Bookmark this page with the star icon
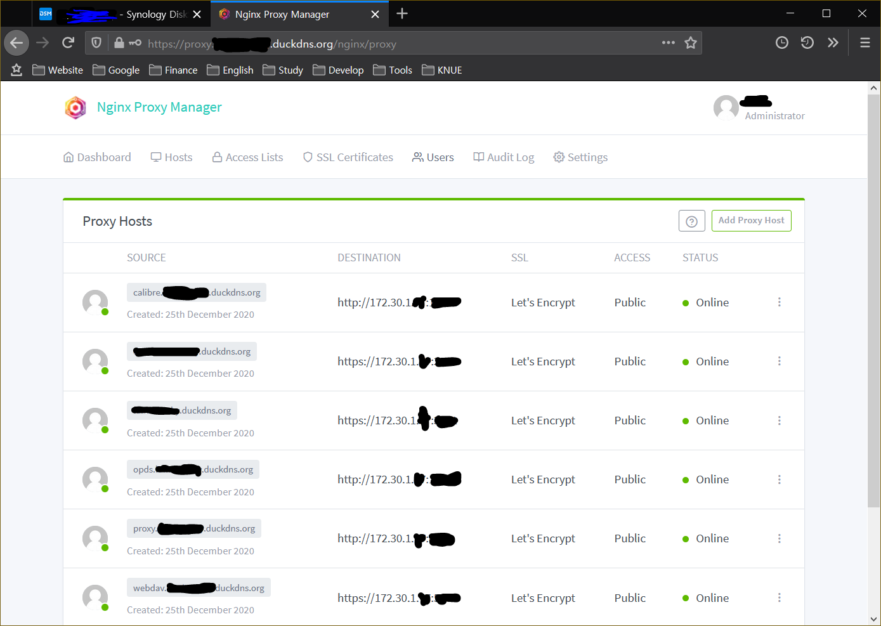881x626 pixels. click(691, 43)
